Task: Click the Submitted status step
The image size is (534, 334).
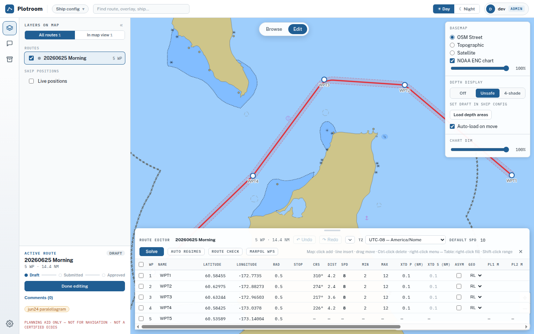Action: (71, 275)
